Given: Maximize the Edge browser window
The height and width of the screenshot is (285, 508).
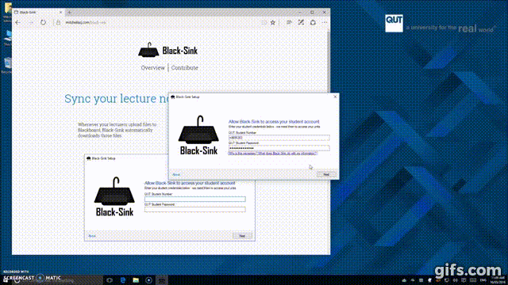Looking at the screenshot, I should pyautogui.click(x=312, y=13).
